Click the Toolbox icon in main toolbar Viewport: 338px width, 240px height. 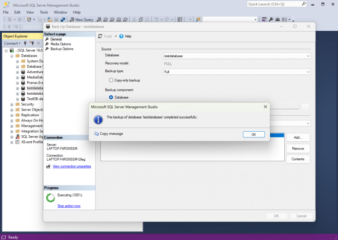click(x=278, y=20)
